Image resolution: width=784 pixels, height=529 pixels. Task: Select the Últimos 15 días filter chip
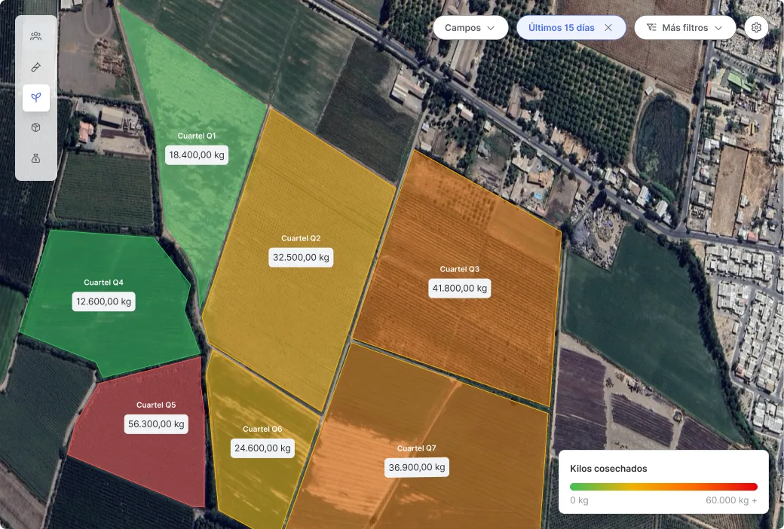click(x=571, y=27)
